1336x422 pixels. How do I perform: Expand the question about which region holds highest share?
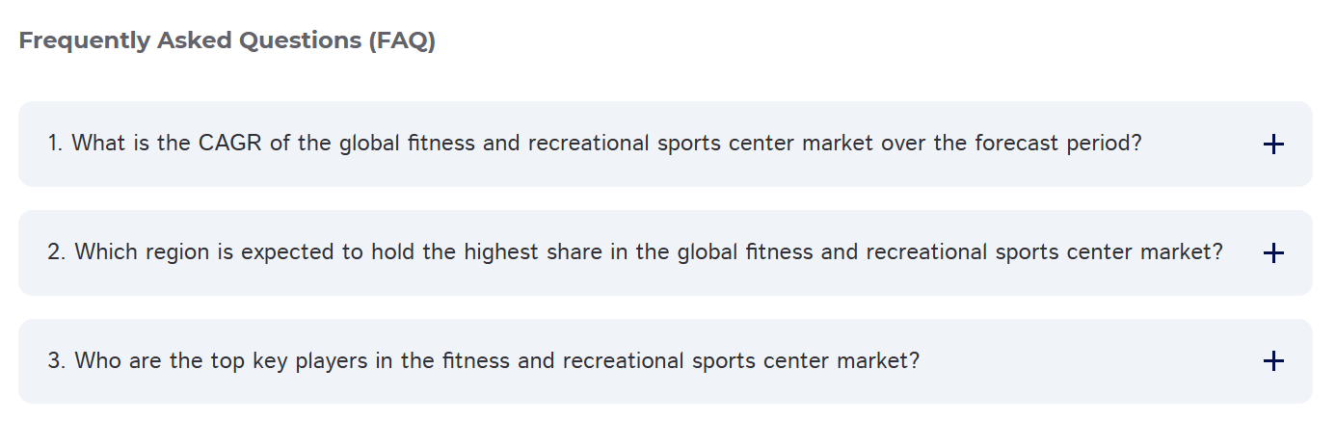[635, 252]
